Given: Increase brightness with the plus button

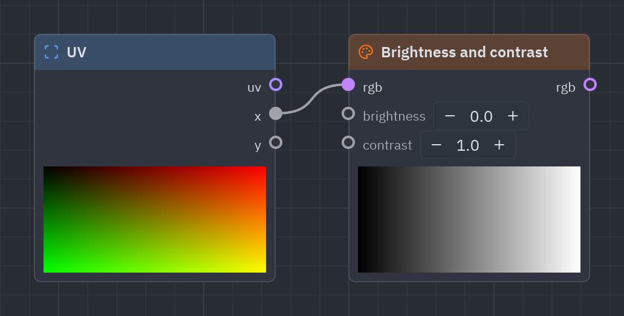Looking at the screenshot, I should click(x=513, y=116).
